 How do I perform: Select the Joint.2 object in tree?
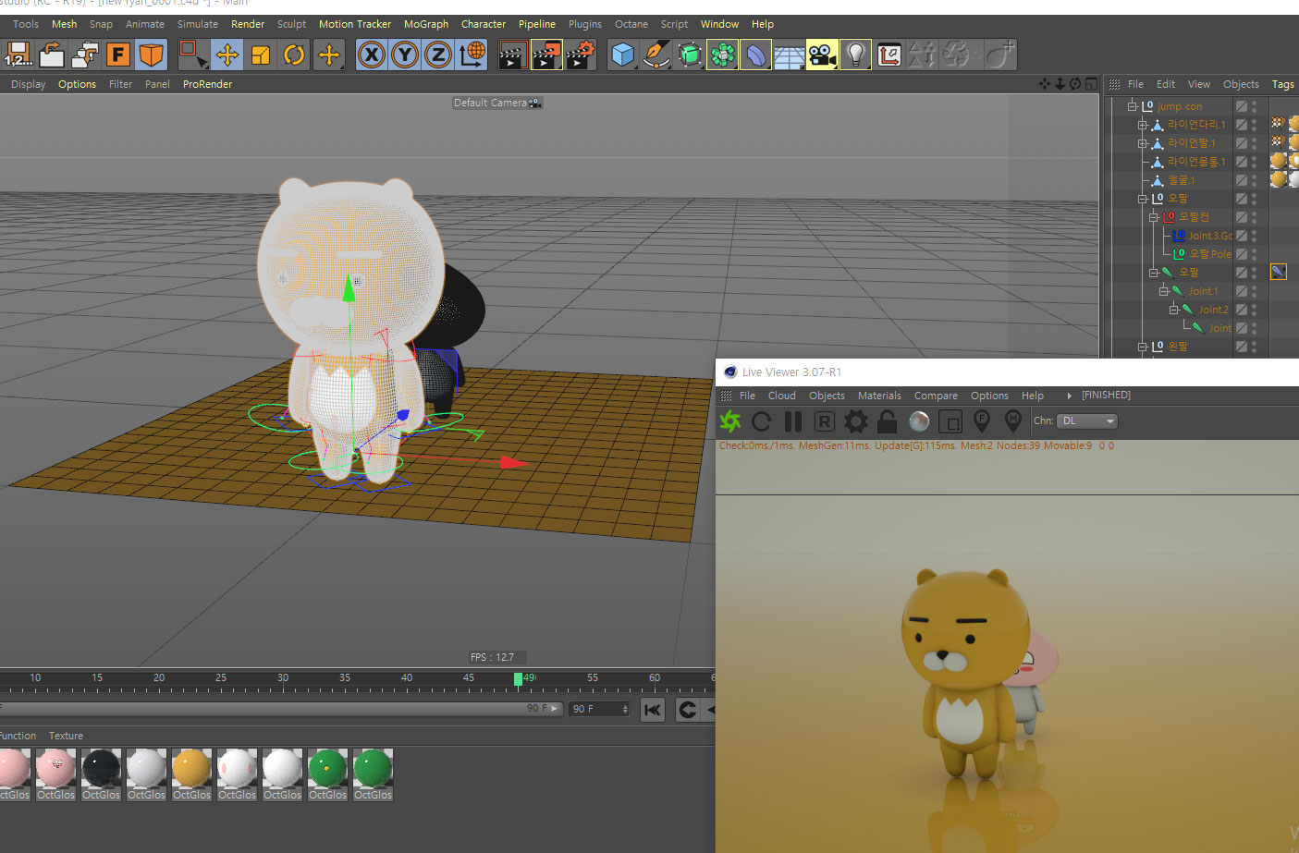(x=1213, y=310)
